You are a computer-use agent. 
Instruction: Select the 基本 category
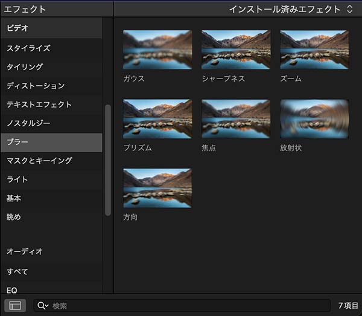(x=51, y=198)
